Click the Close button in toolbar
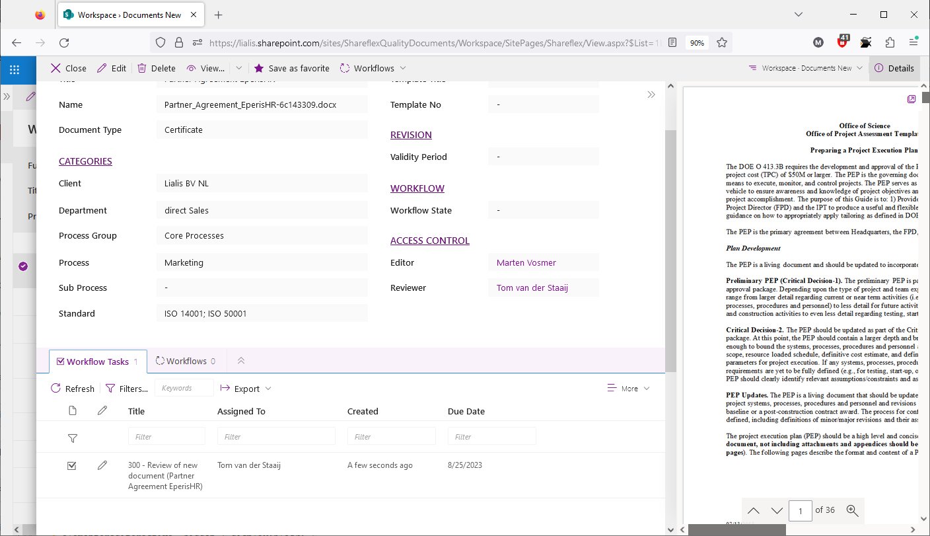The width and height of the screenshot is (930, 536). (x=69, y=68)
